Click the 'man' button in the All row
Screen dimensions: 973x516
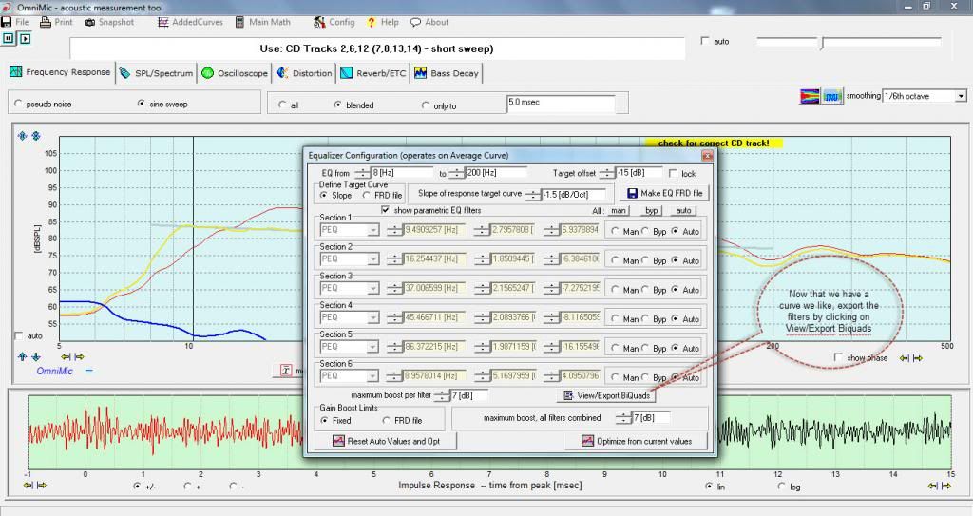618,211
